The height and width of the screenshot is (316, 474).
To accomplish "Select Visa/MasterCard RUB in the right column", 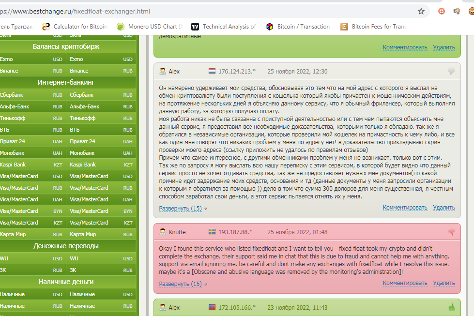I will point(101,188).
